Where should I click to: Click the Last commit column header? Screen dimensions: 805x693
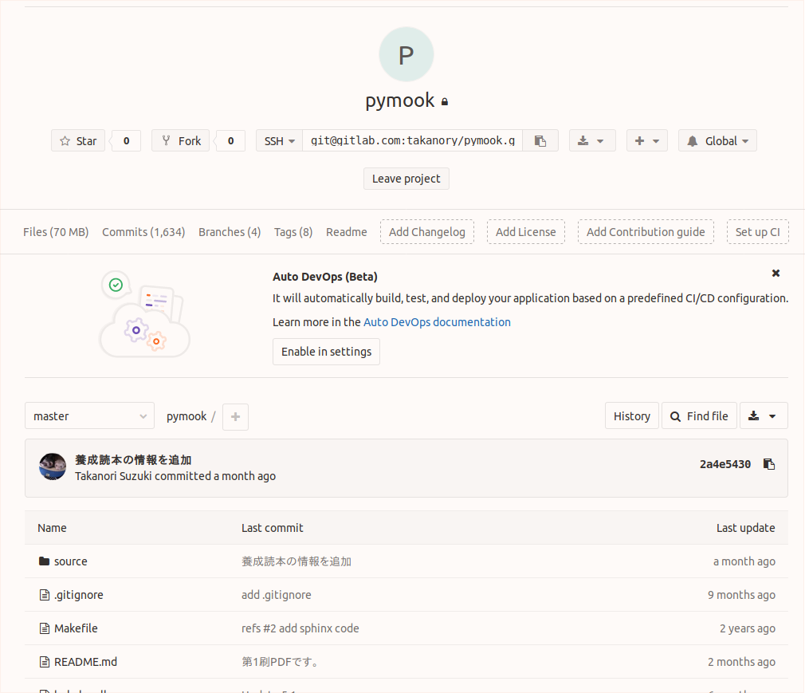[272, 528]
